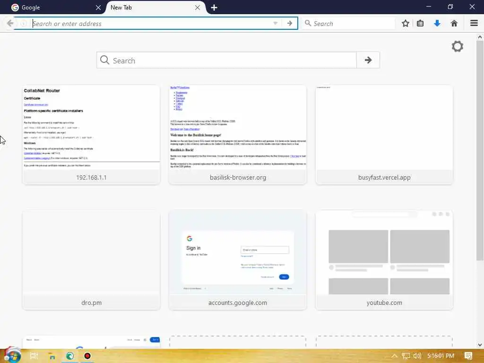The width and height of the screenshot is (484, 363).
Task: Expand the address bar history dropdown
Action: pos(276,24)
